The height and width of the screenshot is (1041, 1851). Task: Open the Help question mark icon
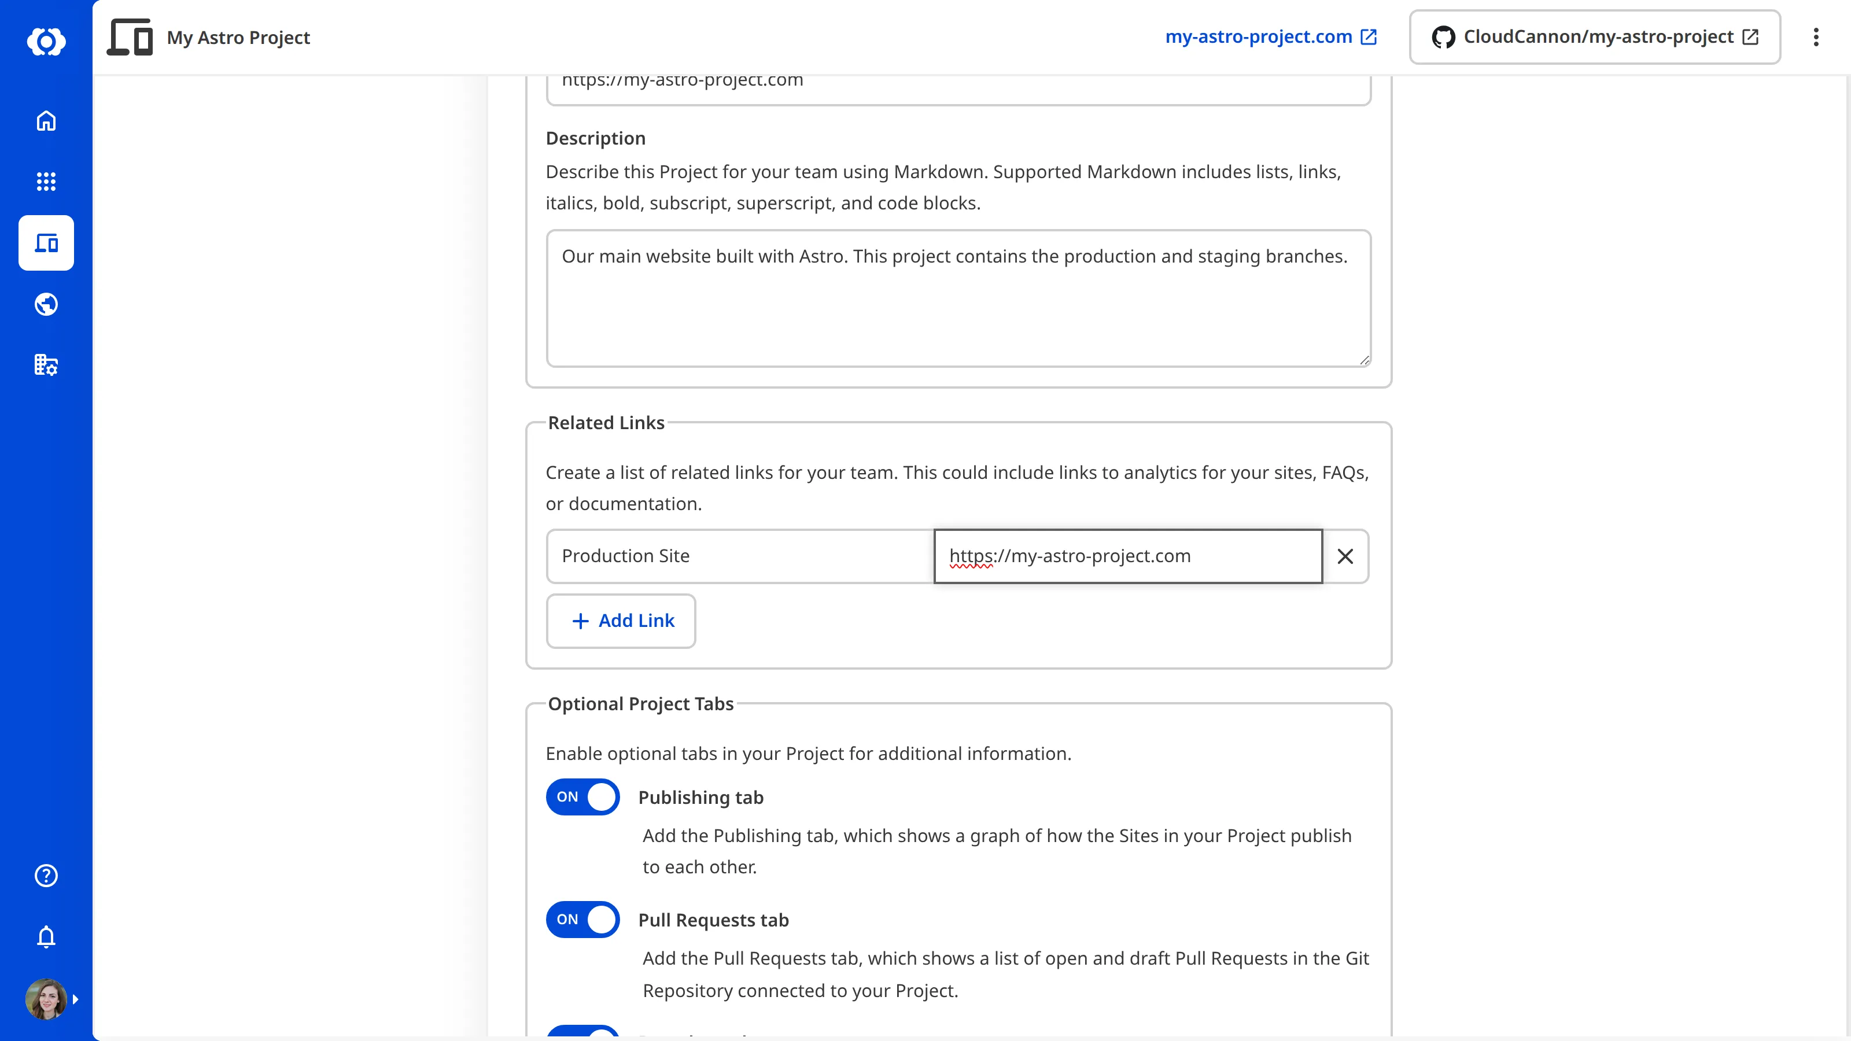(46, 875)
